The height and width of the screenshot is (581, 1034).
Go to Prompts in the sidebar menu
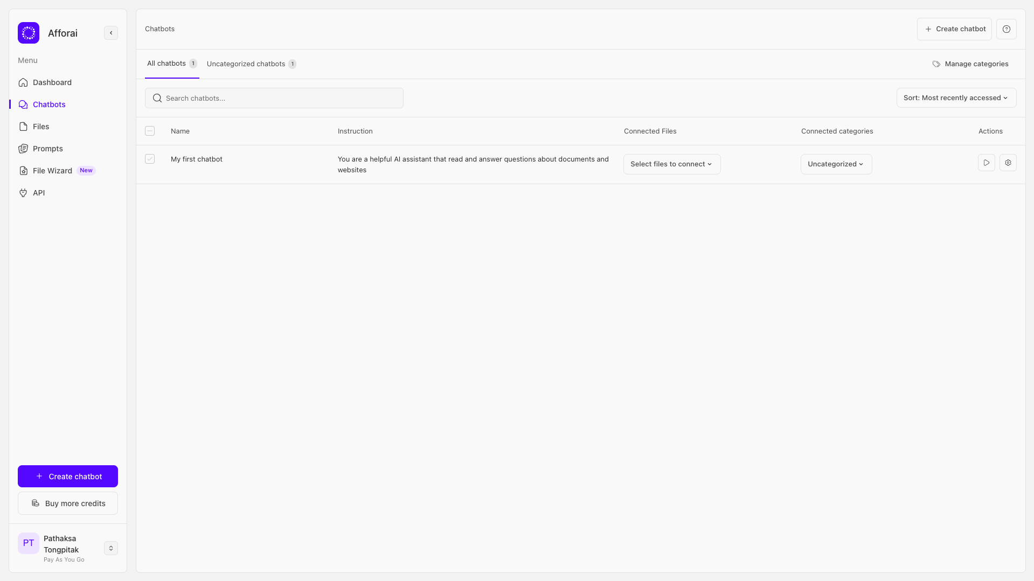(x=47, y=149)
